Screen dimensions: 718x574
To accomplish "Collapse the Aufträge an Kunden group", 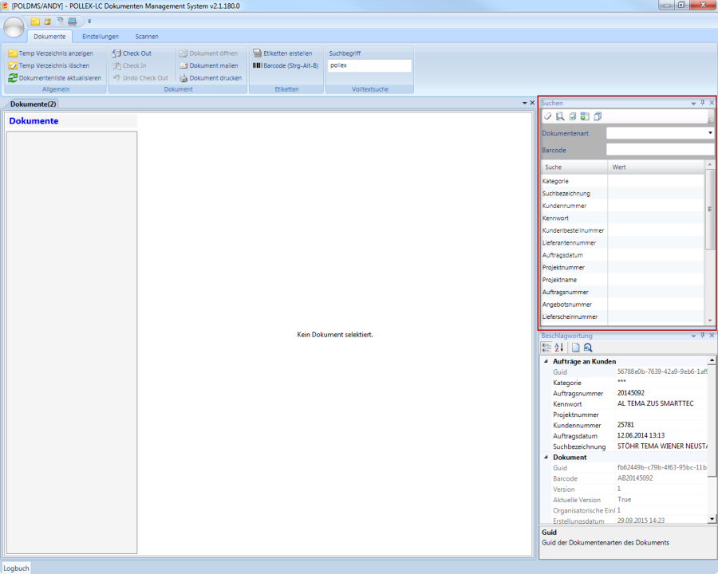I will tap(545, 362).
